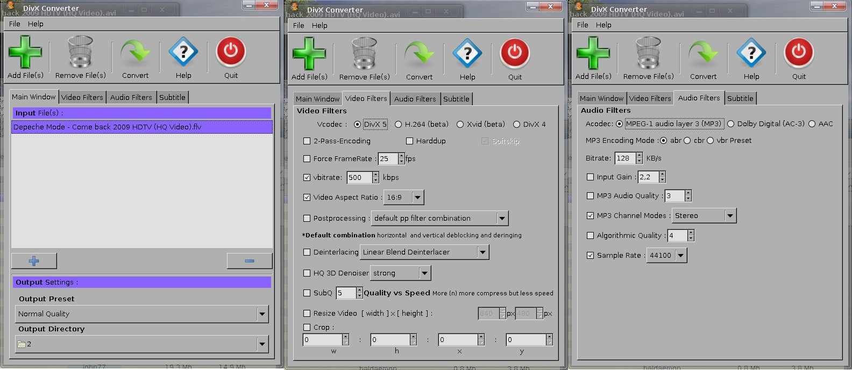Click the vbitrate value field
The image size is (852, 370).
[359, 178]
